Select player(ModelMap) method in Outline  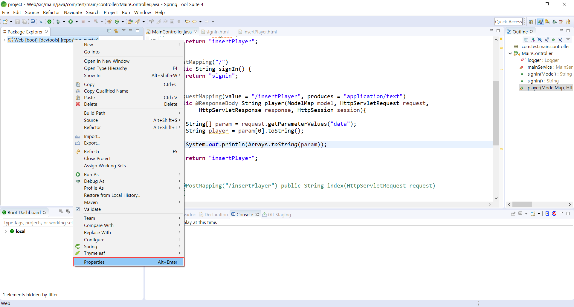click(546, 88)
